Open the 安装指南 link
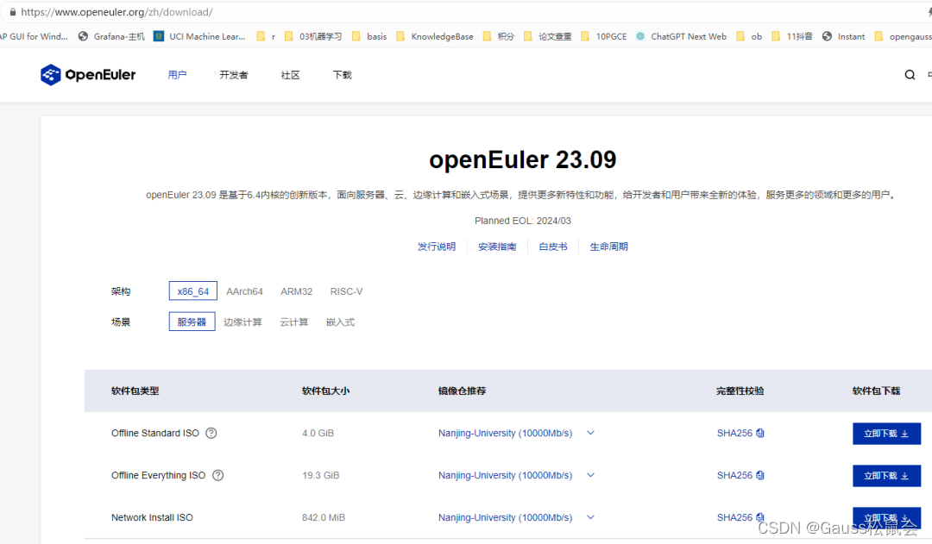 [497, 247]
